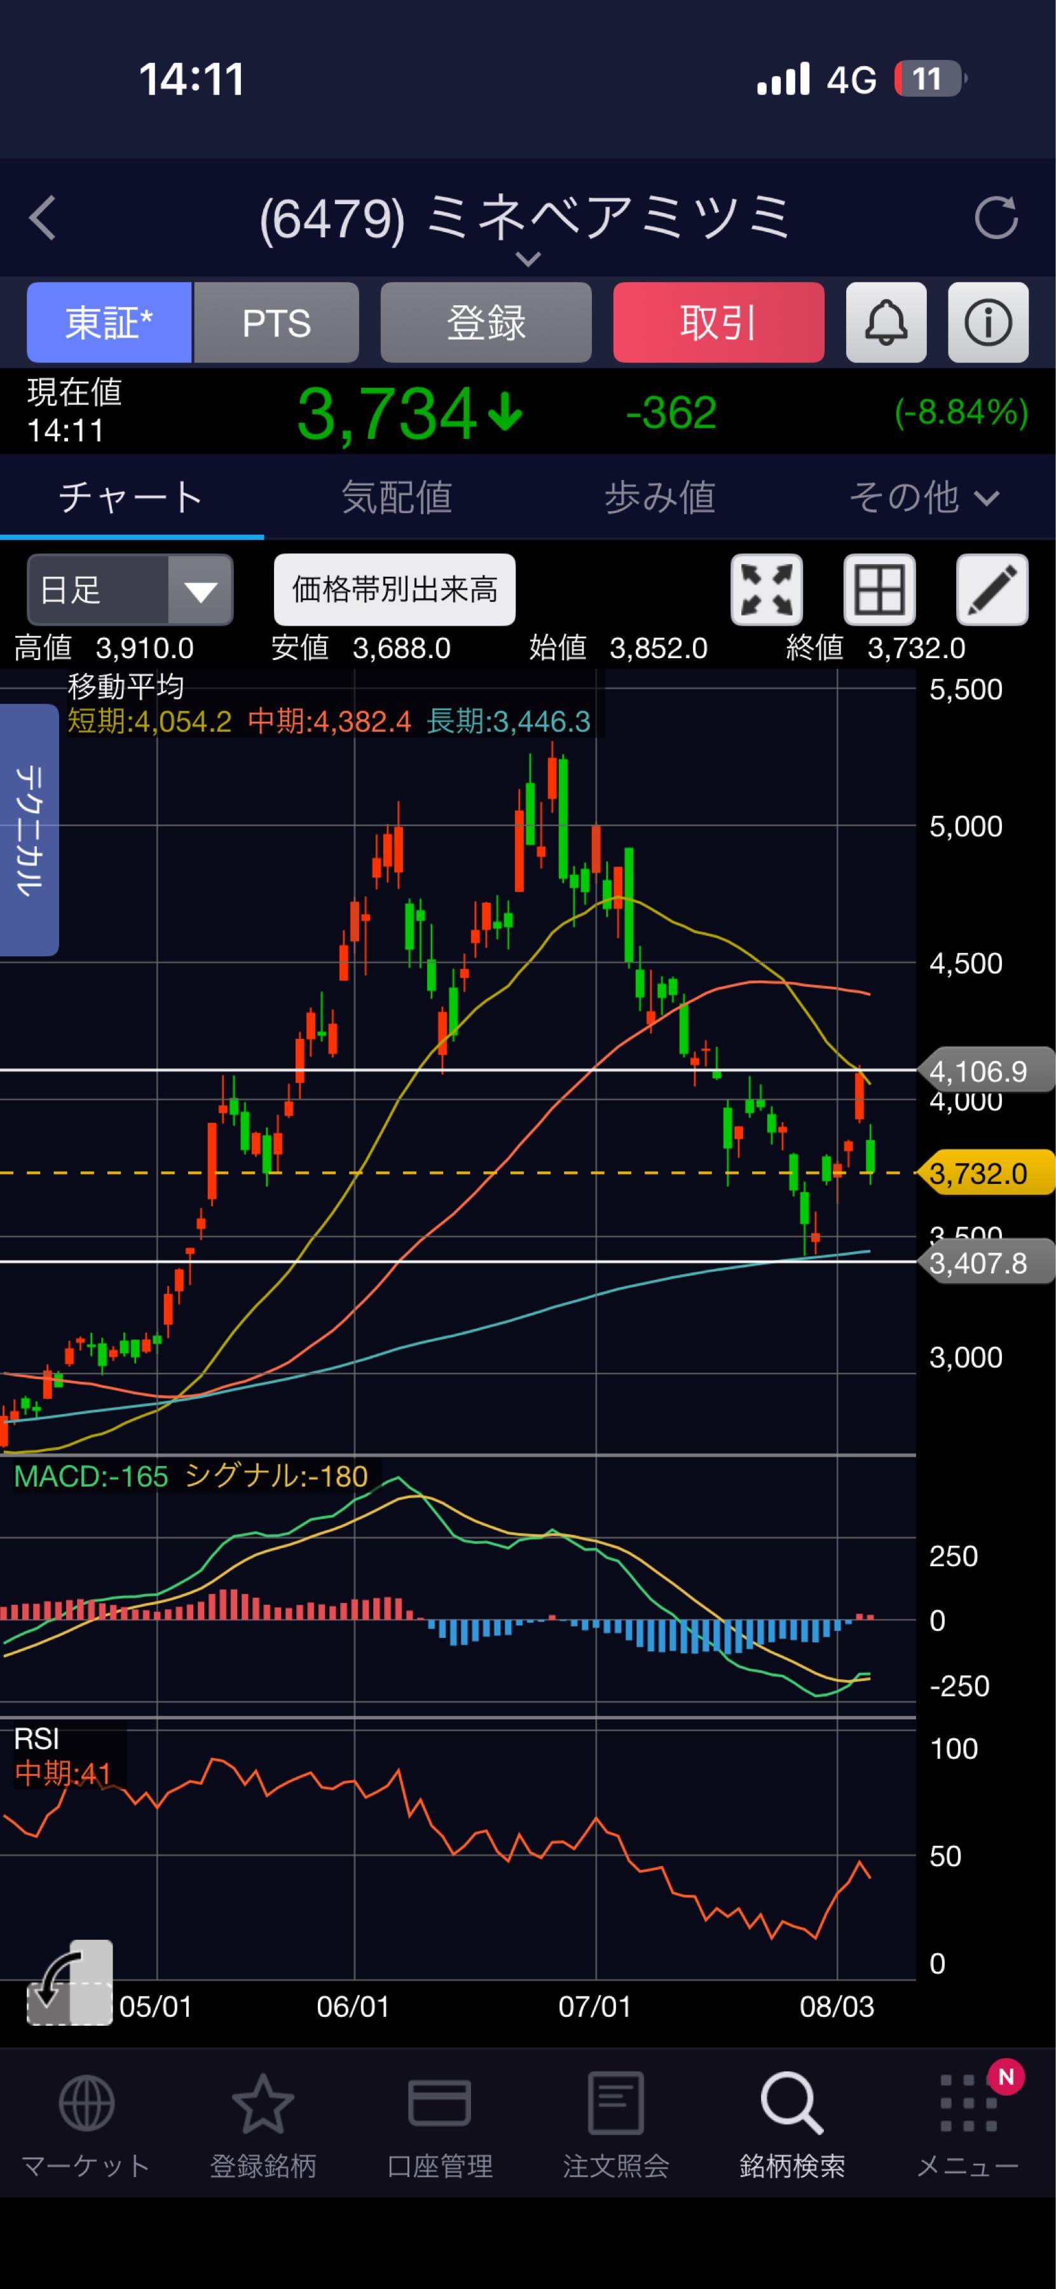The width and height of the screenshot is (1056, 2289).
Task: Tap 価格帯別出来高 volume-by-price button
Action: (x=394, y=590)
